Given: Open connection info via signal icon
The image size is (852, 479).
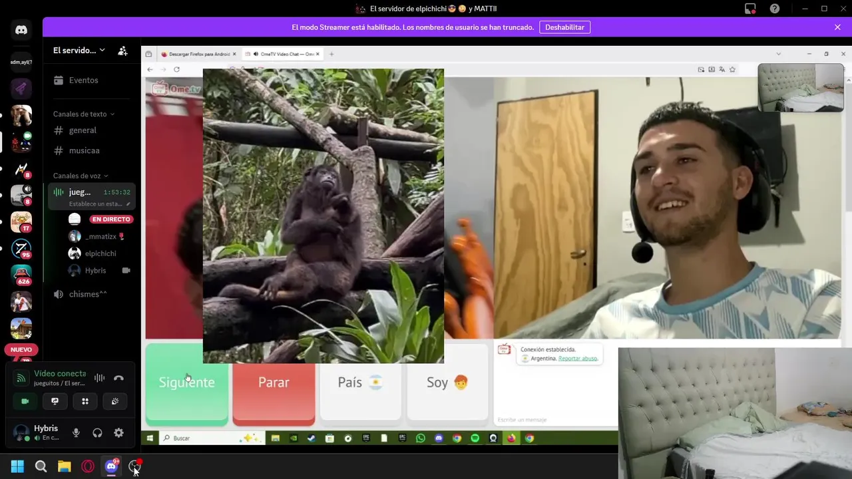Looking at the screenshot, I should [21, 378].
